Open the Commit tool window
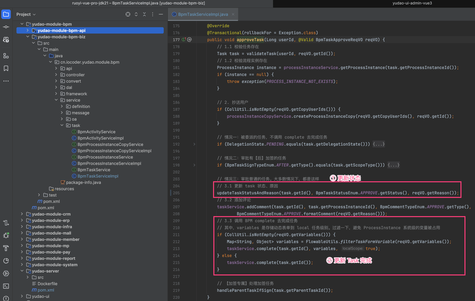The width and height of the screenshot is (475, 301). coord(6,27)
